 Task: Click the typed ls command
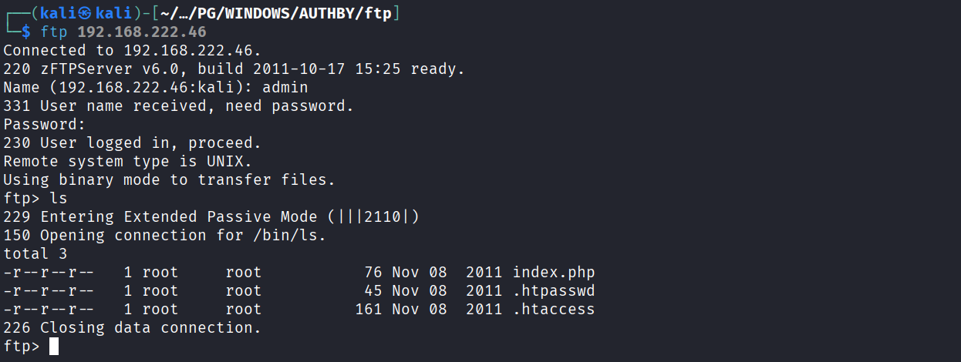[x=58, y=199]
